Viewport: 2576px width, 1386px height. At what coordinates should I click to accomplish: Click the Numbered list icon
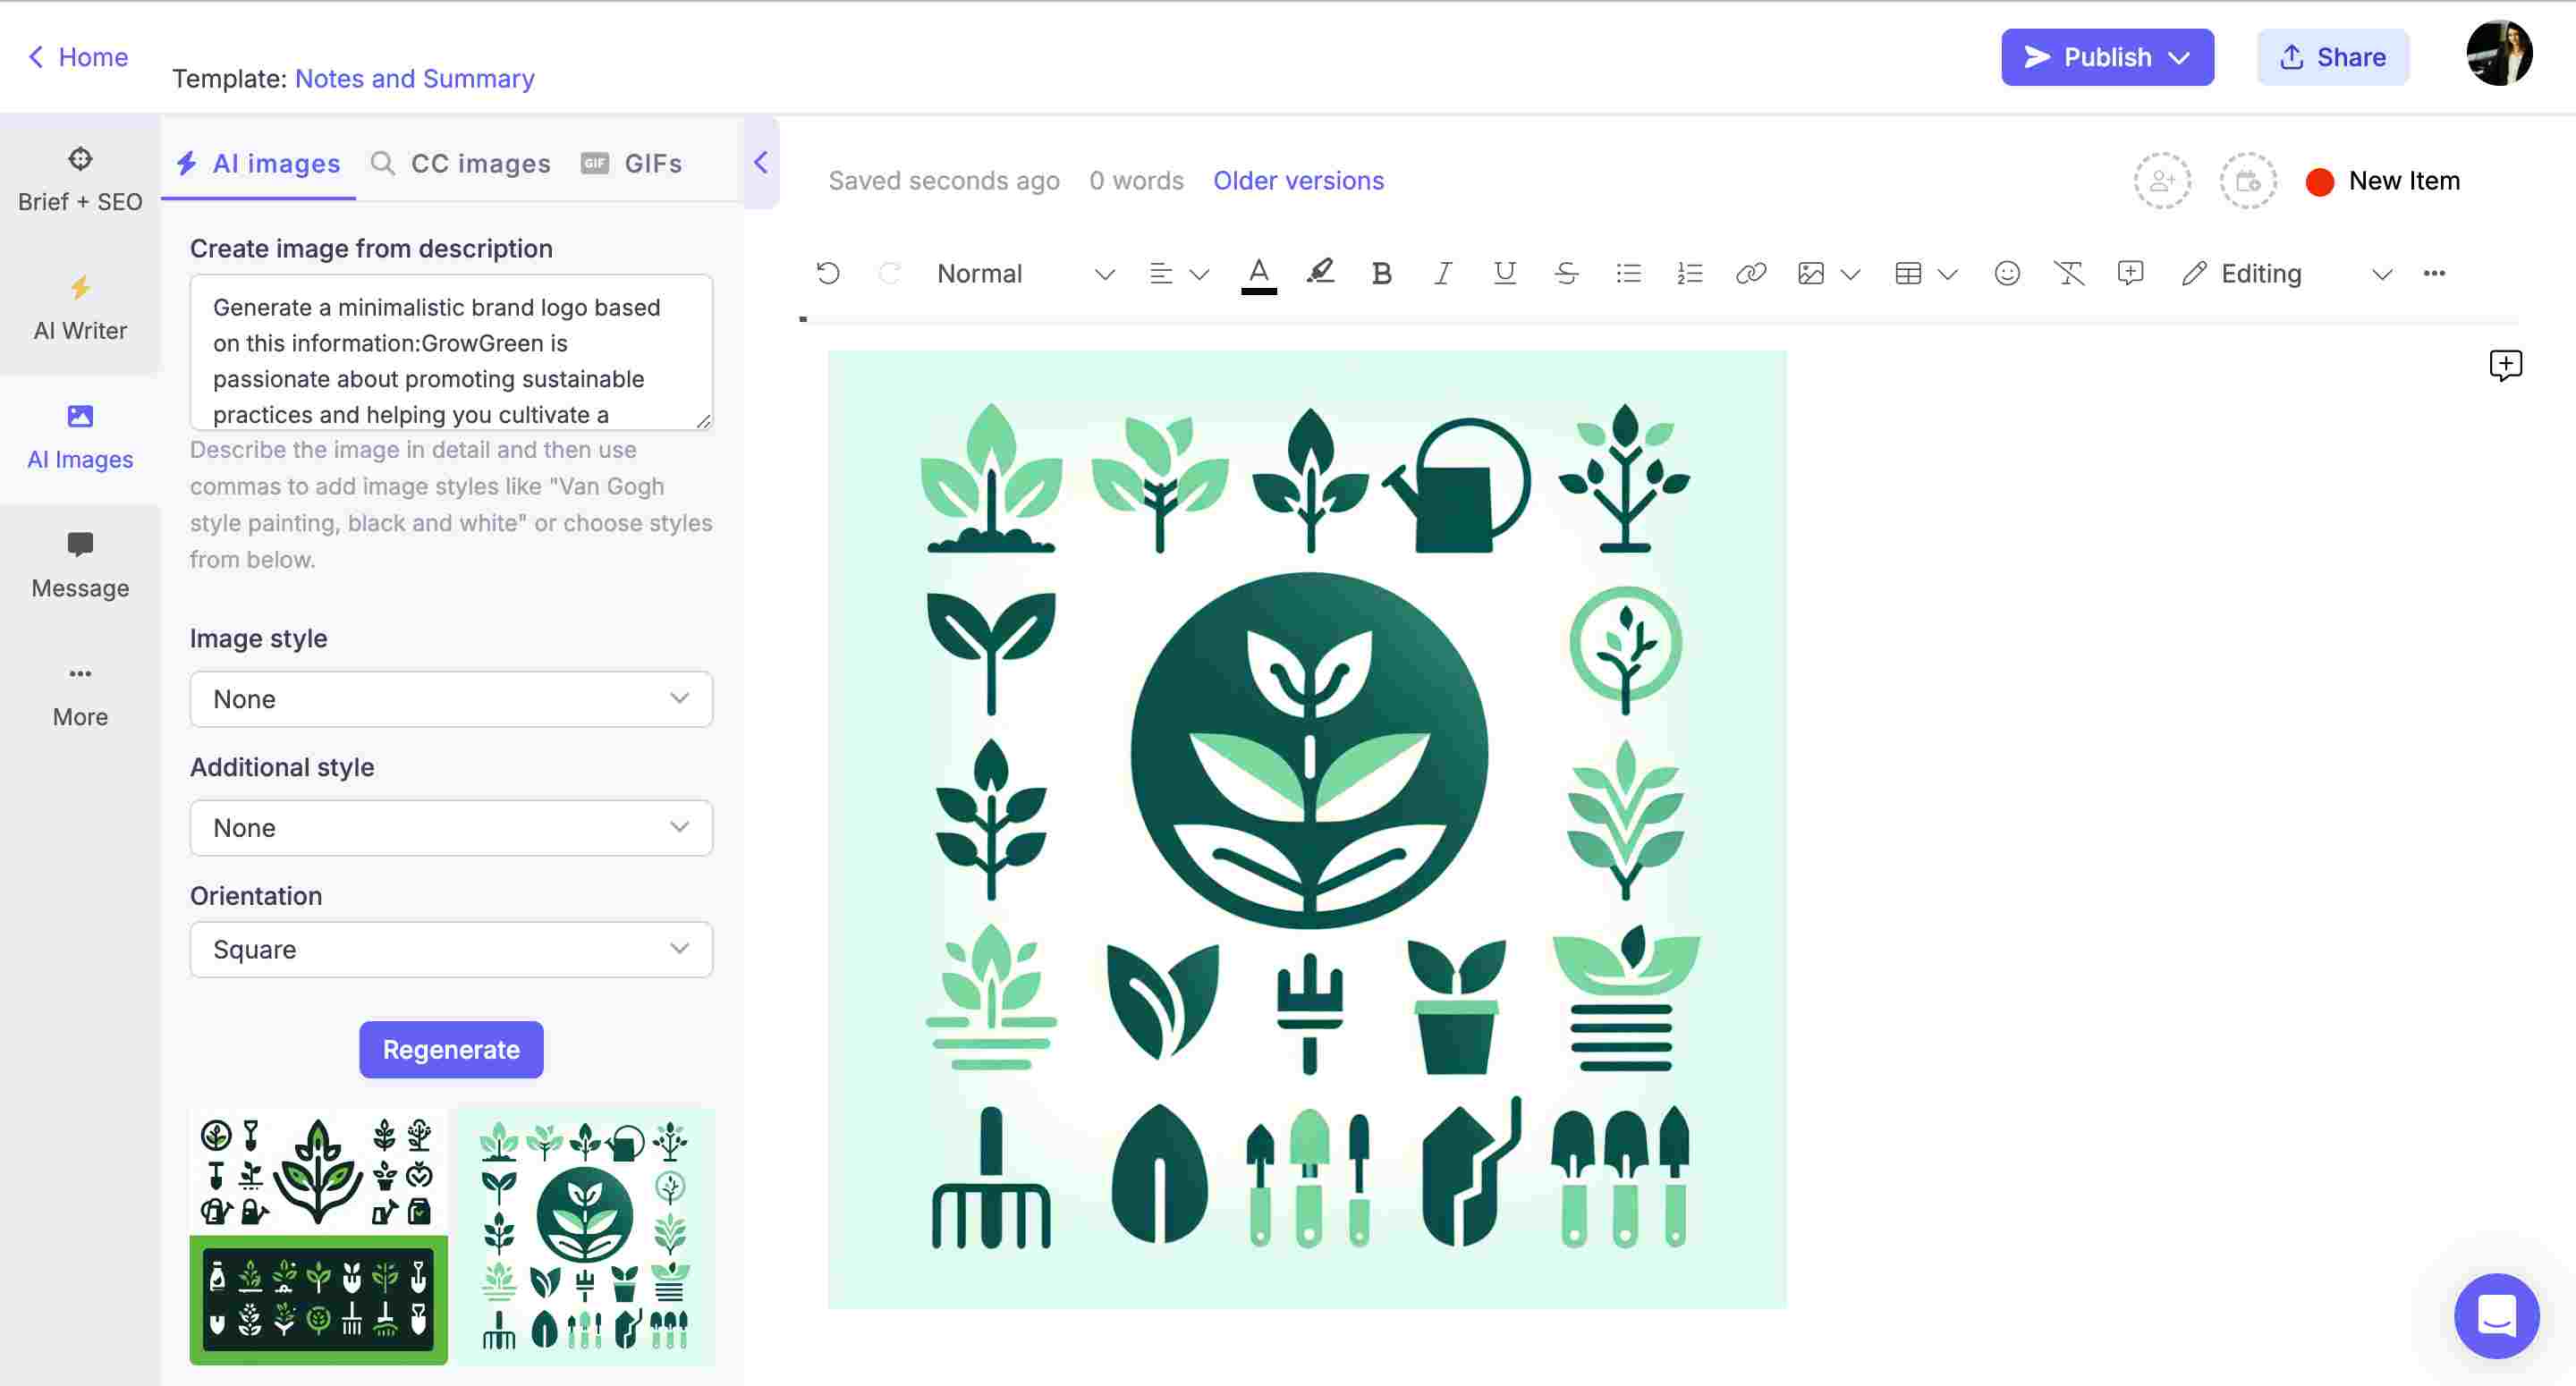coord(1687,273)
